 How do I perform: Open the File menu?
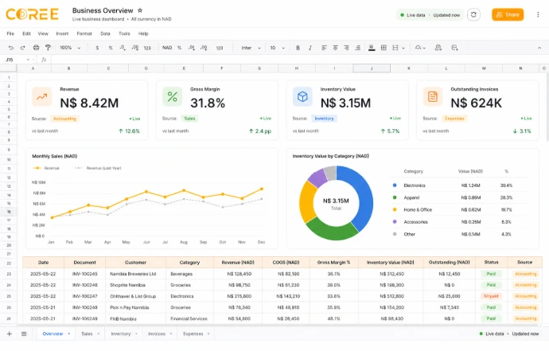click(10, 33)
